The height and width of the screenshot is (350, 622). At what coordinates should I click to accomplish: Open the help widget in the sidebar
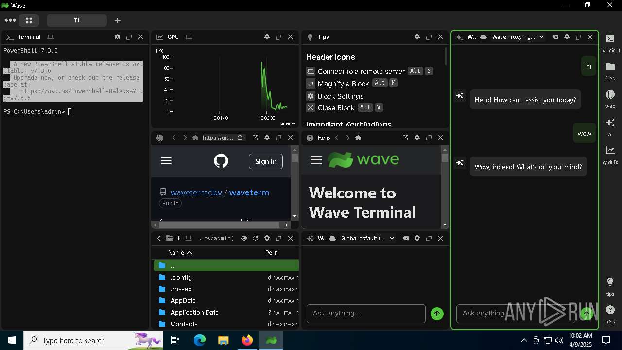coord(610,314)
